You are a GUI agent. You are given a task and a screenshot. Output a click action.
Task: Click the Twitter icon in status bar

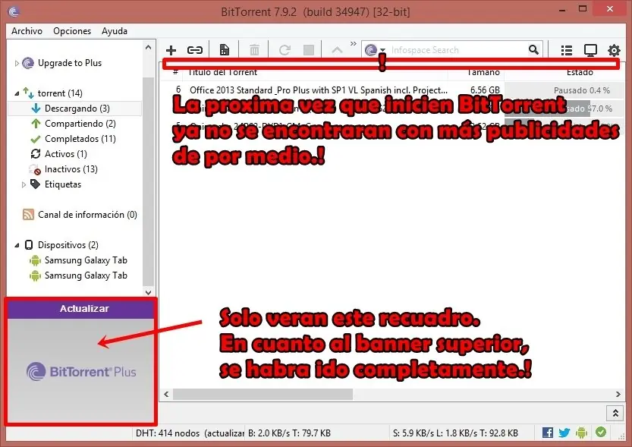coord(564,433)
